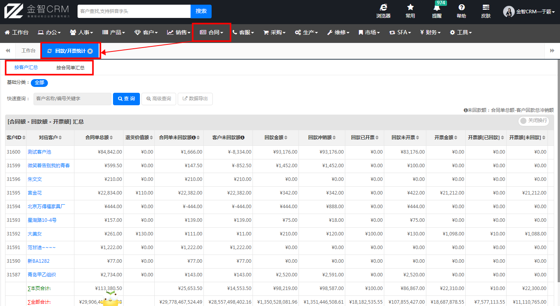Expand the 合同 menu

(212, 32)
